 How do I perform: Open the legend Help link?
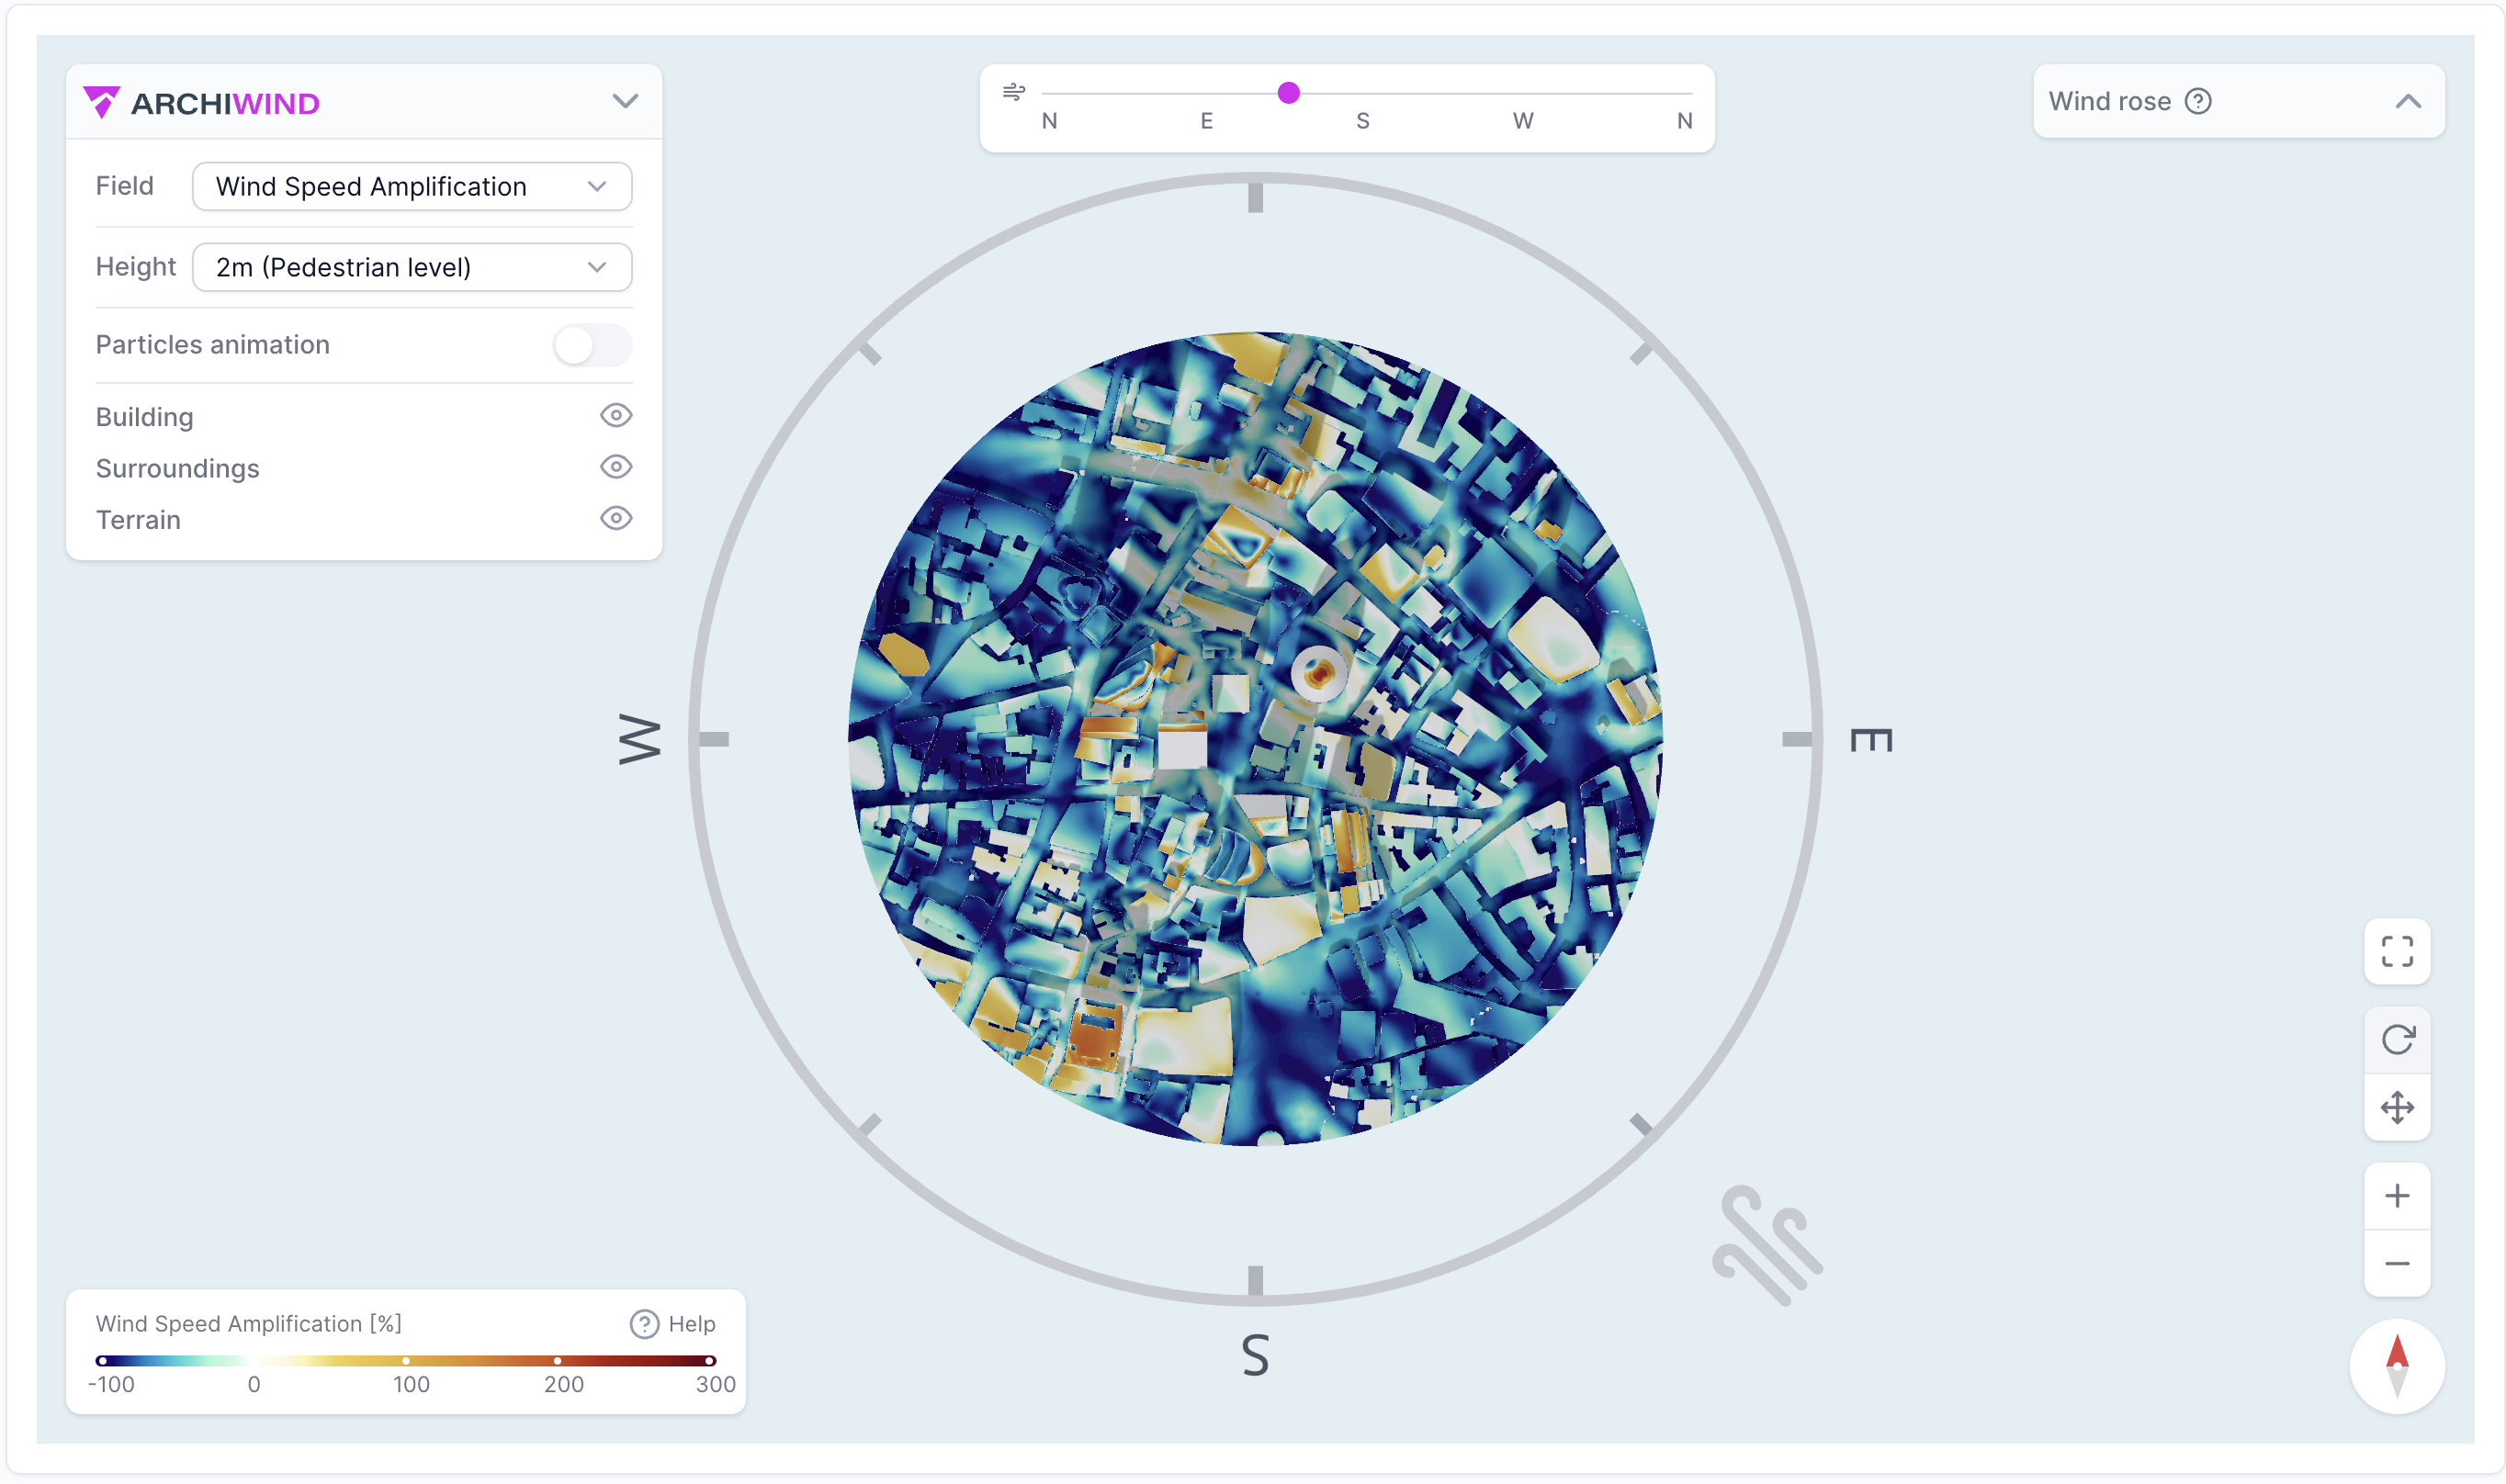pos(672,1324)
